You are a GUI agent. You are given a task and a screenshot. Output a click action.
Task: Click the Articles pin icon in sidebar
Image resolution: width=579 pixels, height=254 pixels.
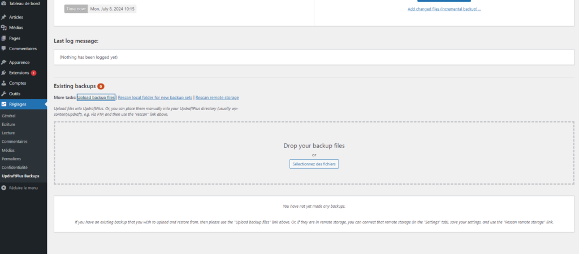pos(4,17)
